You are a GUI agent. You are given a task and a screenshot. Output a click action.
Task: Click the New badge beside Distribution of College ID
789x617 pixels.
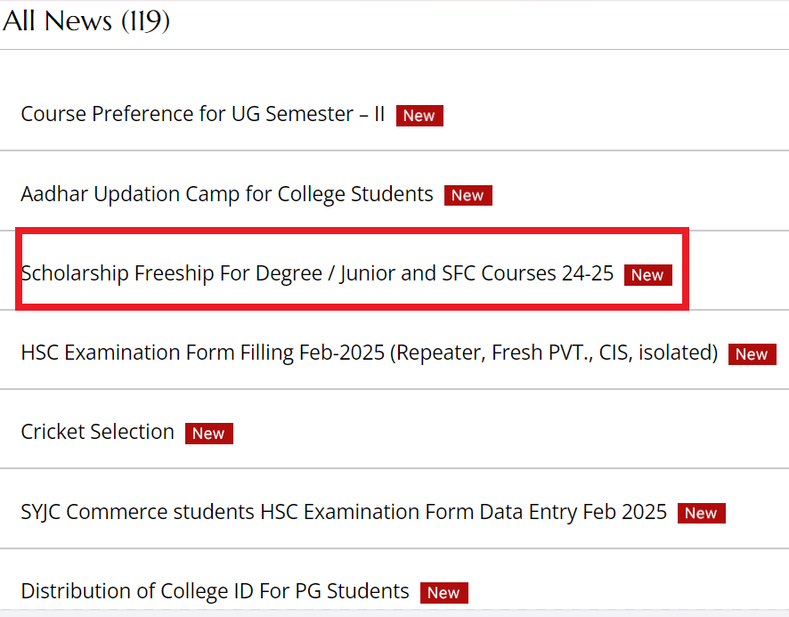443,592
